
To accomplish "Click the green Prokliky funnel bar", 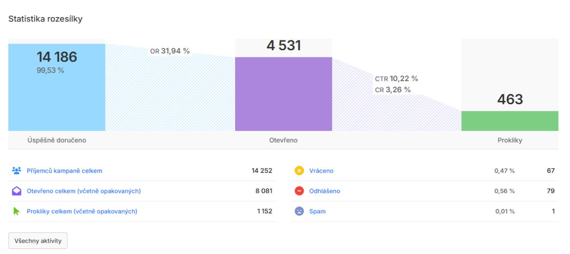I will coord(510,121).
